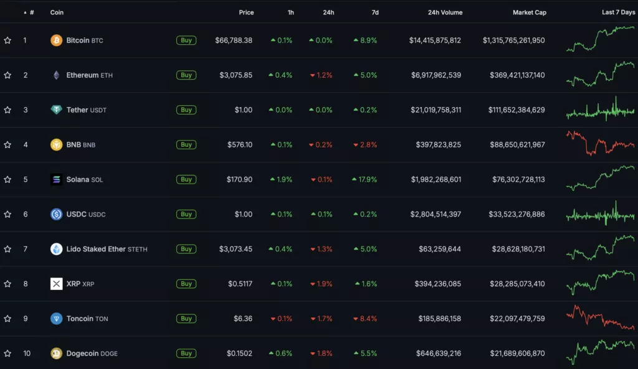The image size is (638, 369).
Task: Star Toncoin as a favorite
Action: (7, 319)
